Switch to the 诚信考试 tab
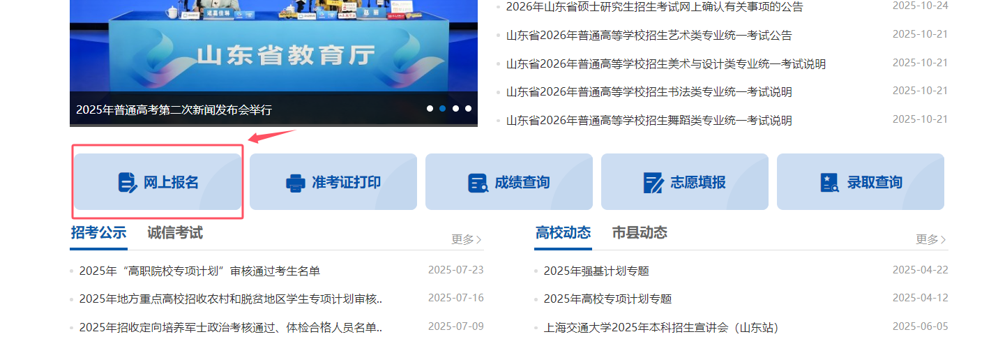This screenshot has width=998, height=339. coord(175,233)
